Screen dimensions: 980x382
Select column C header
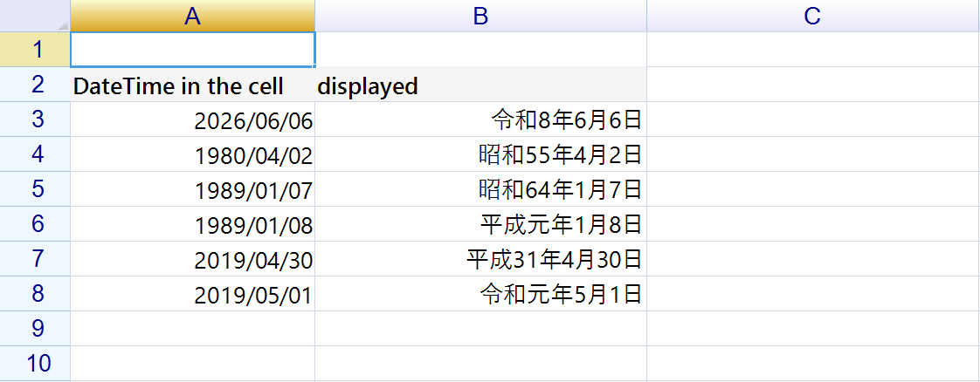pyautogui.click(x=813, y=16)
